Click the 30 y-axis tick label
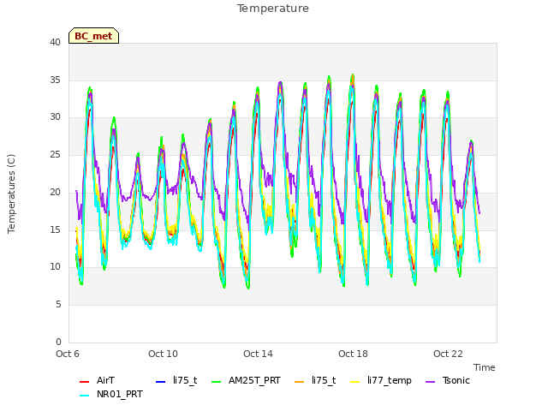 tap(55, 117)
